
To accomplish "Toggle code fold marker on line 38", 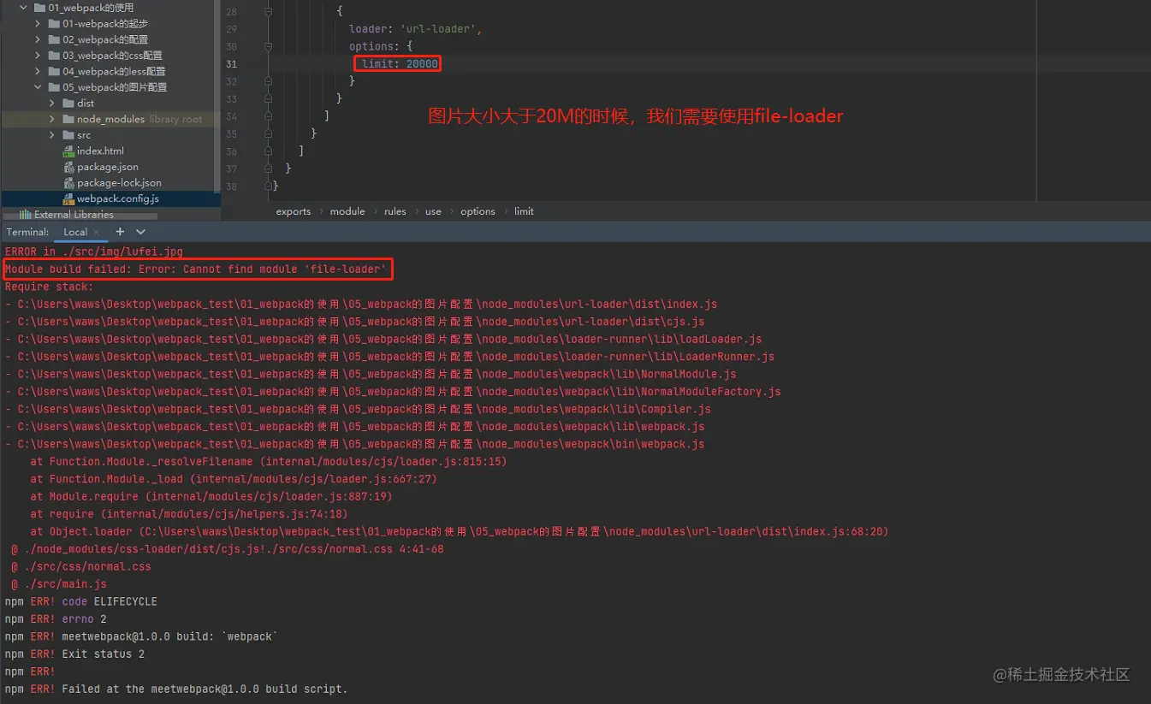I will 268,186.
